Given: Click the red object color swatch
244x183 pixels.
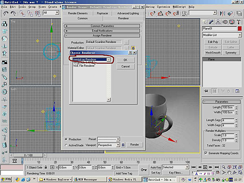Looking at the screenshot, I should click(x=240, y=28).
